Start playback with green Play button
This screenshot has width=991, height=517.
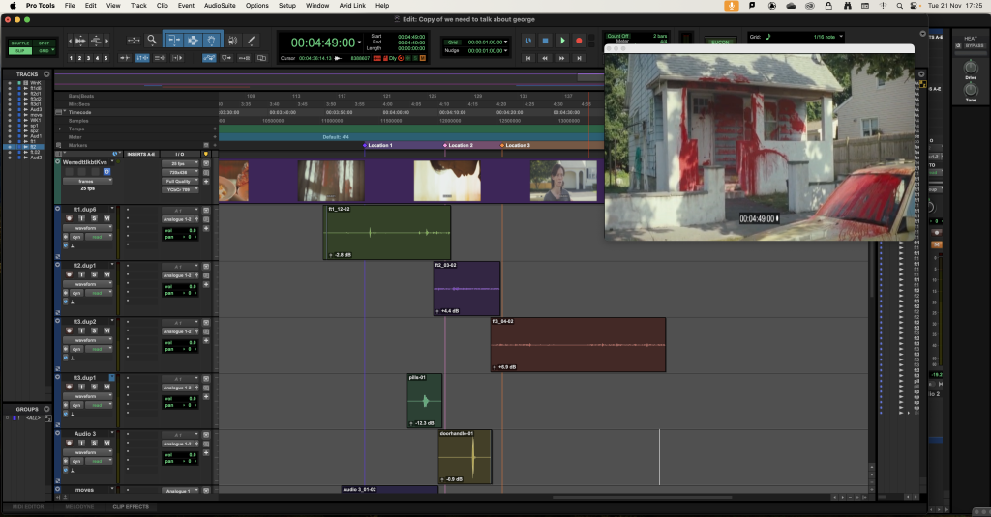pyautogui.click(x=562, y=41)
